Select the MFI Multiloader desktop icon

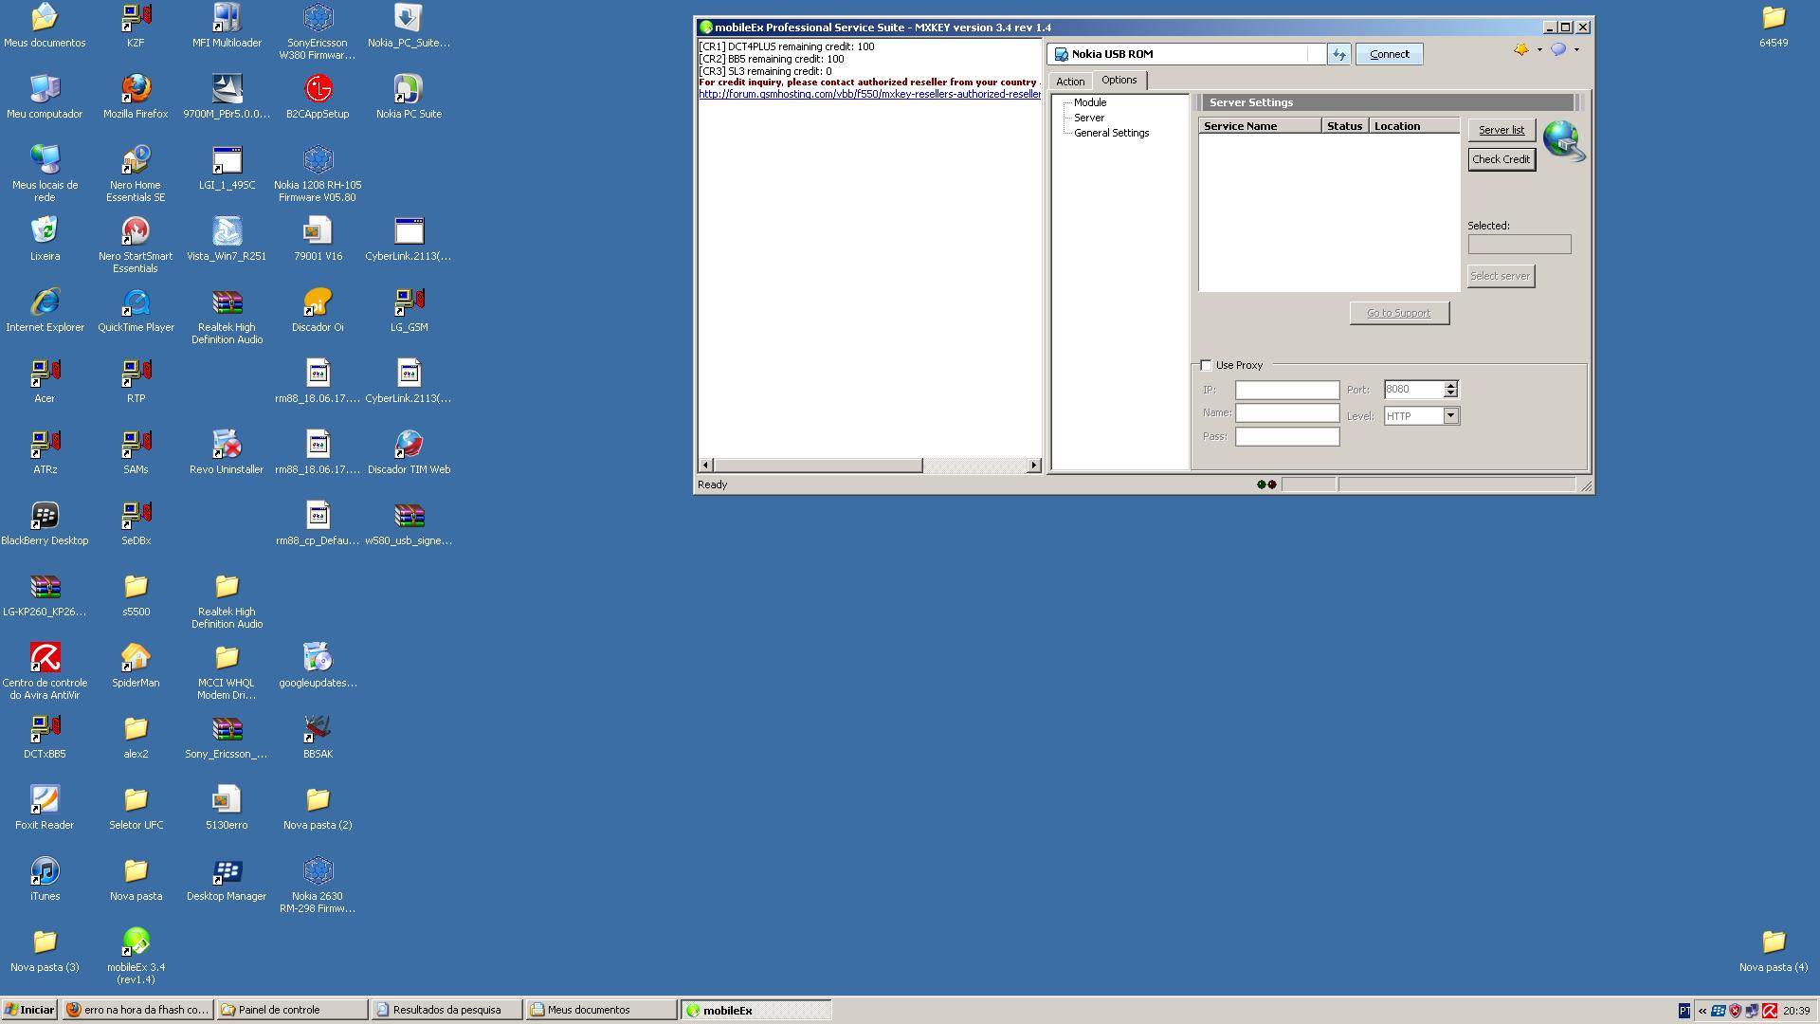pyautogui.click(x=227, y=25)
